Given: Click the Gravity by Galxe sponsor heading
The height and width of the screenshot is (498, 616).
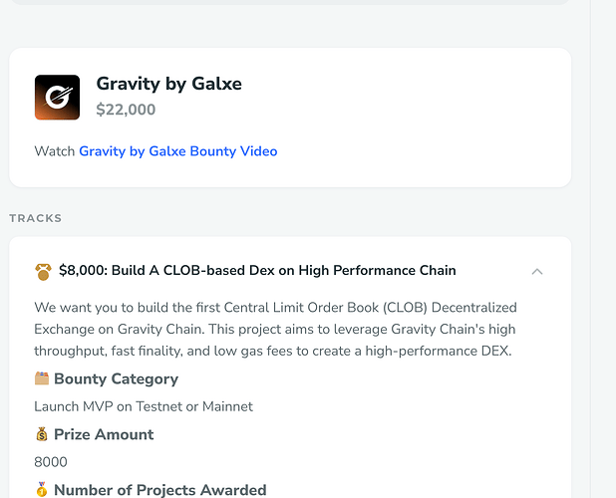Looking at the screenshot, I should (168, 84).
